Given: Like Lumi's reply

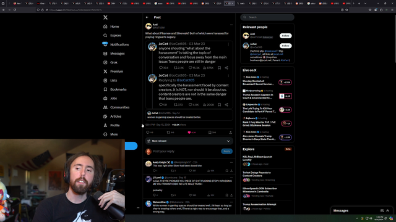Looking at the screenshot, I should (x=191, y=195).
